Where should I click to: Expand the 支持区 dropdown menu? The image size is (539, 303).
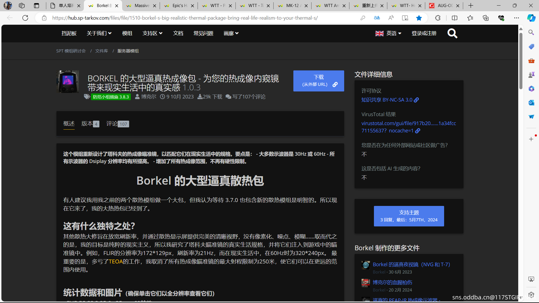pyautogui.click(x=152, y=33)
